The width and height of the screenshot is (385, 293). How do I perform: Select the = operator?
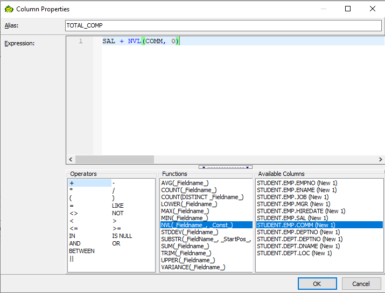click(x=72, y=206)
